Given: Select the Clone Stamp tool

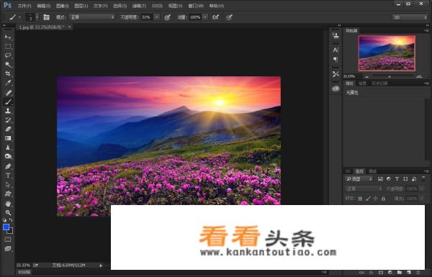Looking at the screenshot, I should click(8, 111).
